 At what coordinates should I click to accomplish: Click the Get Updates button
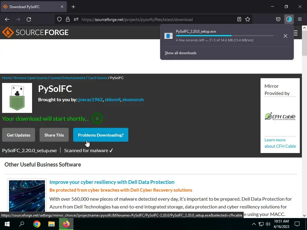[x=19, y=135]
